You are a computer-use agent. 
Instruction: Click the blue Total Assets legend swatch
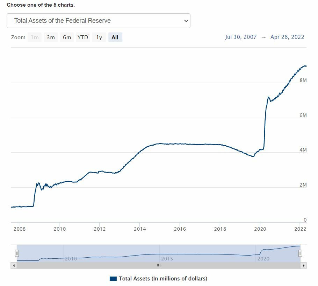point(113,279)
